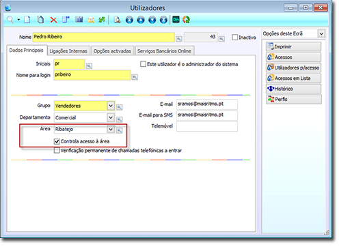Click Acessos em Lista button
339x247 pixels.
point(293,78)
